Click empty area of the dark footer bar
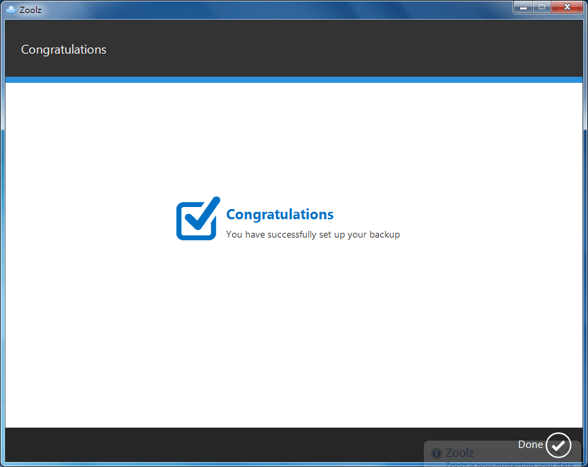The height and width of the screenshot is (467, 588). 204,445
